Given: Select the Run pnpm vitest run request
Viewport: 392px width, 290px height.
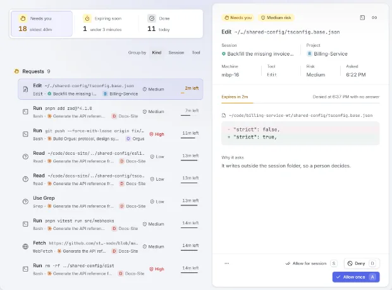Looking at the screenshot, I should (110, 224).
